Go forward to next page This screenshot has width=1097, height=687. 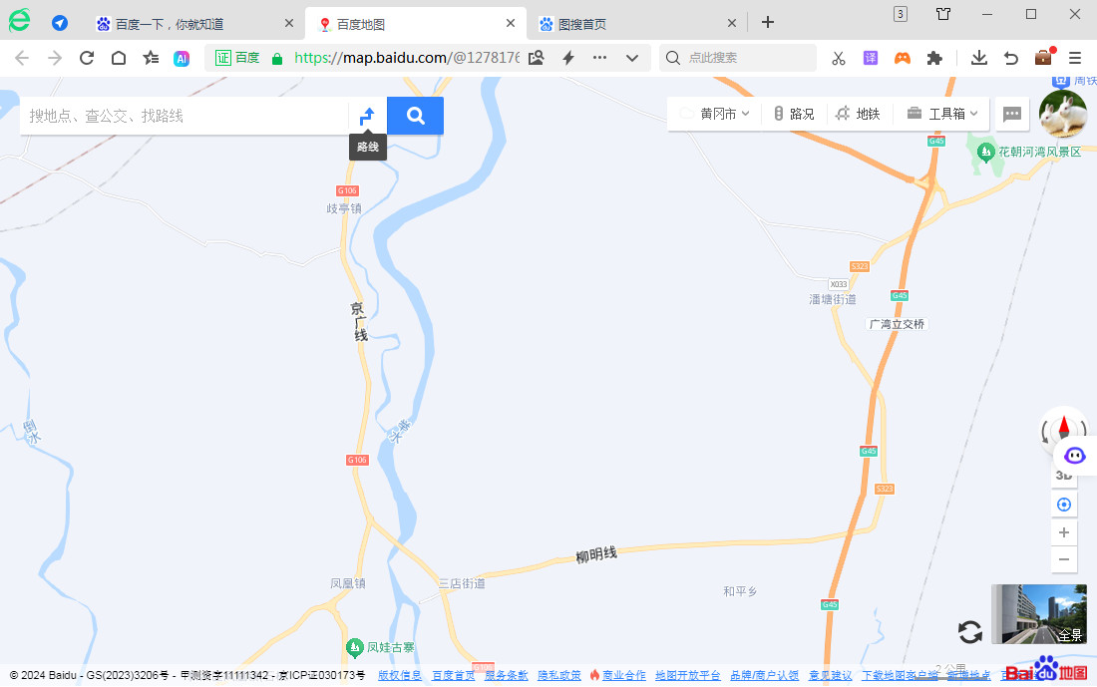55,58
